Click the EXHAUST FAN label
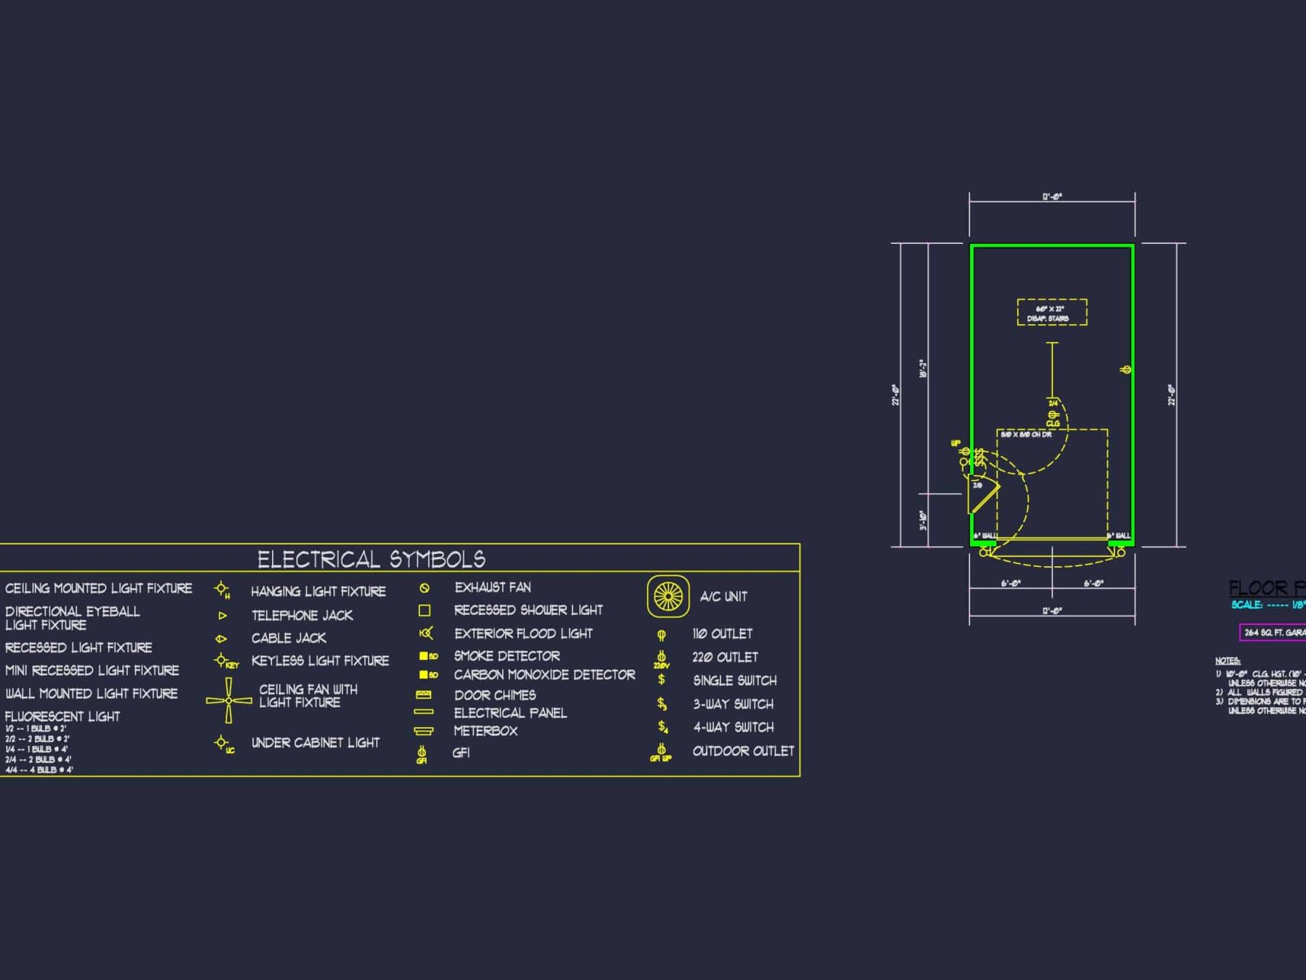Screen dimensions: 1306x980 coord(493,587)
